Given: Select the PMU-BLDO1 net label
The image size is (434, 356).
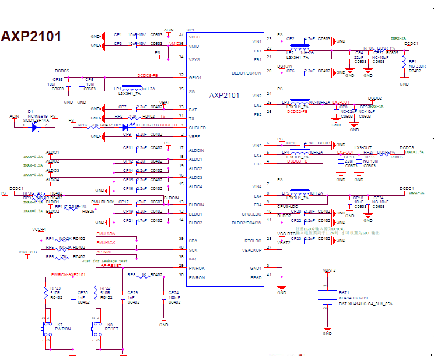Looking at the screenshot, I should tap(103, 202).
